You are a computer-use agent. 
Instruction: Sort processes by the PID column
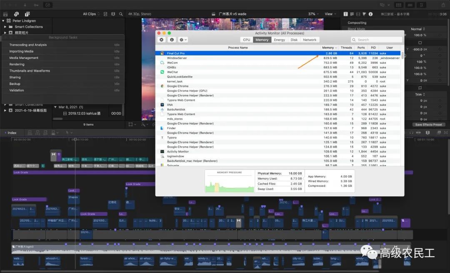(x=373, y=48)
